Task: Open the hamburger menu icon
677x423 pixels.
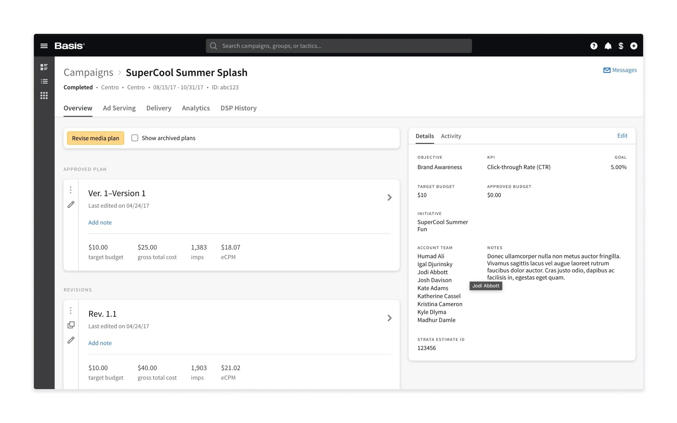Action: pos(44,46)
